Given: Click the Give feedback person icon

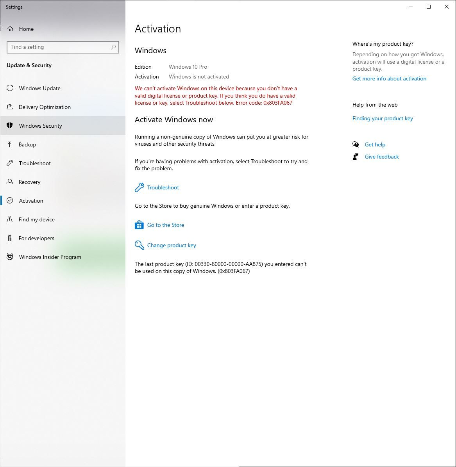Looking at the screenshot, I should pyautogui.click(x=356, y=157).
